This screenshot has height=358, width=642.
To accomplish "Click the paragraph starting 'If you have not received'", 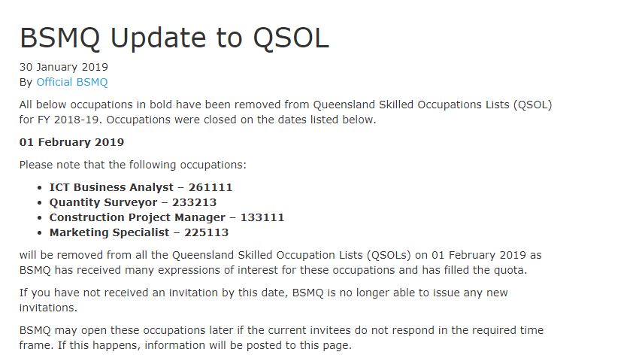I will click(263, 300).
